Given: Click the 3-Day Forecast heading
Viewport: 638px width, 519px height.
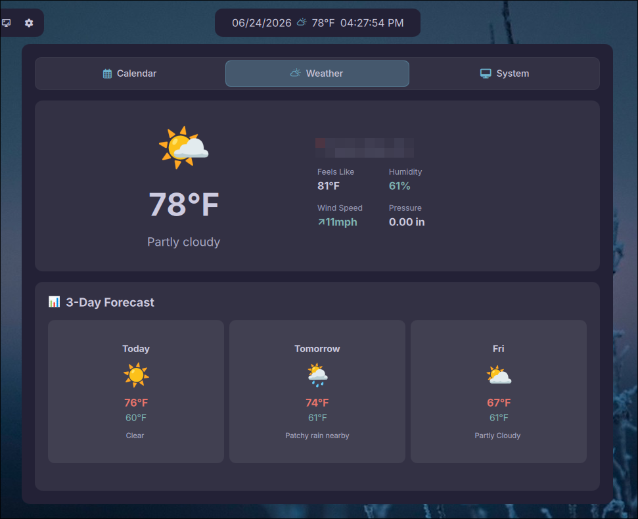Looking at the screenshot, I should 110,302.
